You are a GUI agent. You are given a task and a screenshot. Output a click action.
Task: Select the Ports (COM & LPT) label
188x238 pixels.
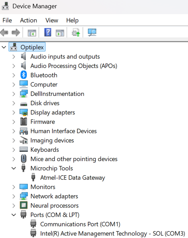click(55, 215)
